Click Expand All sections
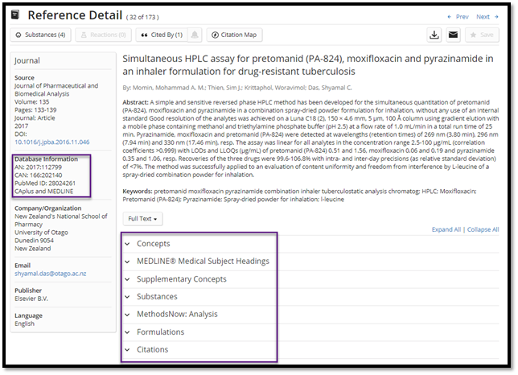Screen dimensions: 518x375 coord(446,229)
